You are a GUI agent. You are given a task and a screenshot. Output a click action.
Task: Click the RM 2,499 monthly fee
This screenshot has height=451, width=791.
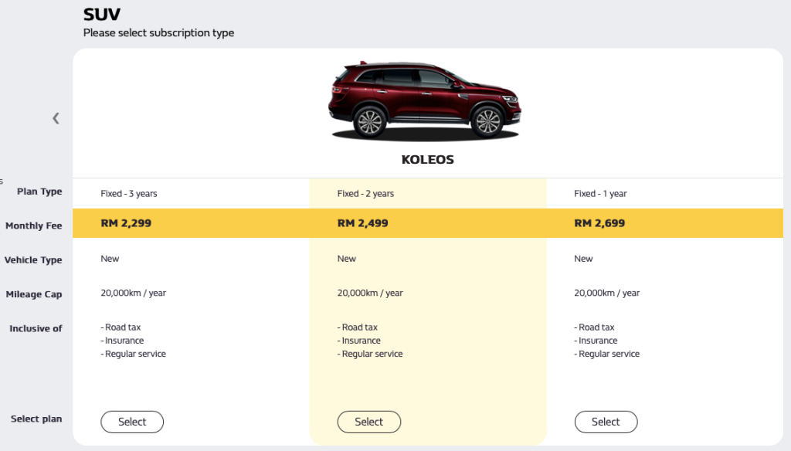362,223
